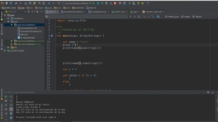Open ExampleClass.kt in the project tree

29,28
